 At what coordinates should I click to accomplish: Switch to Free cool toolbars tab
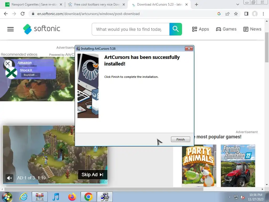[x=96, y=4]
